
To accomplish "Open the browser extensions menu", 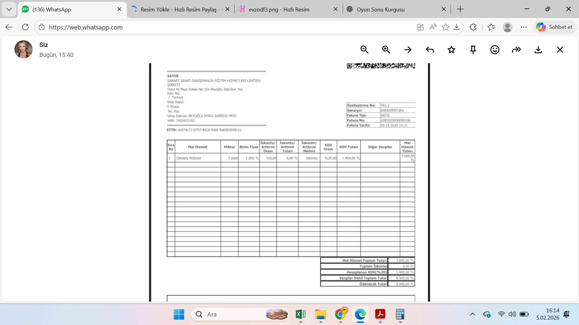I will pos(473,27).
